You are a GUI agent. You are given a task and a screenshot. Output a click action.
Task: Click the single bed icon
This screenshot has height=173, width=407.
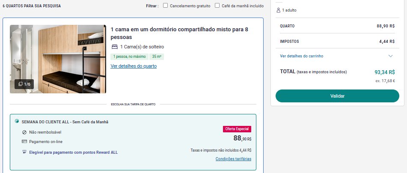pyautogui.click(x=115, y=47)
